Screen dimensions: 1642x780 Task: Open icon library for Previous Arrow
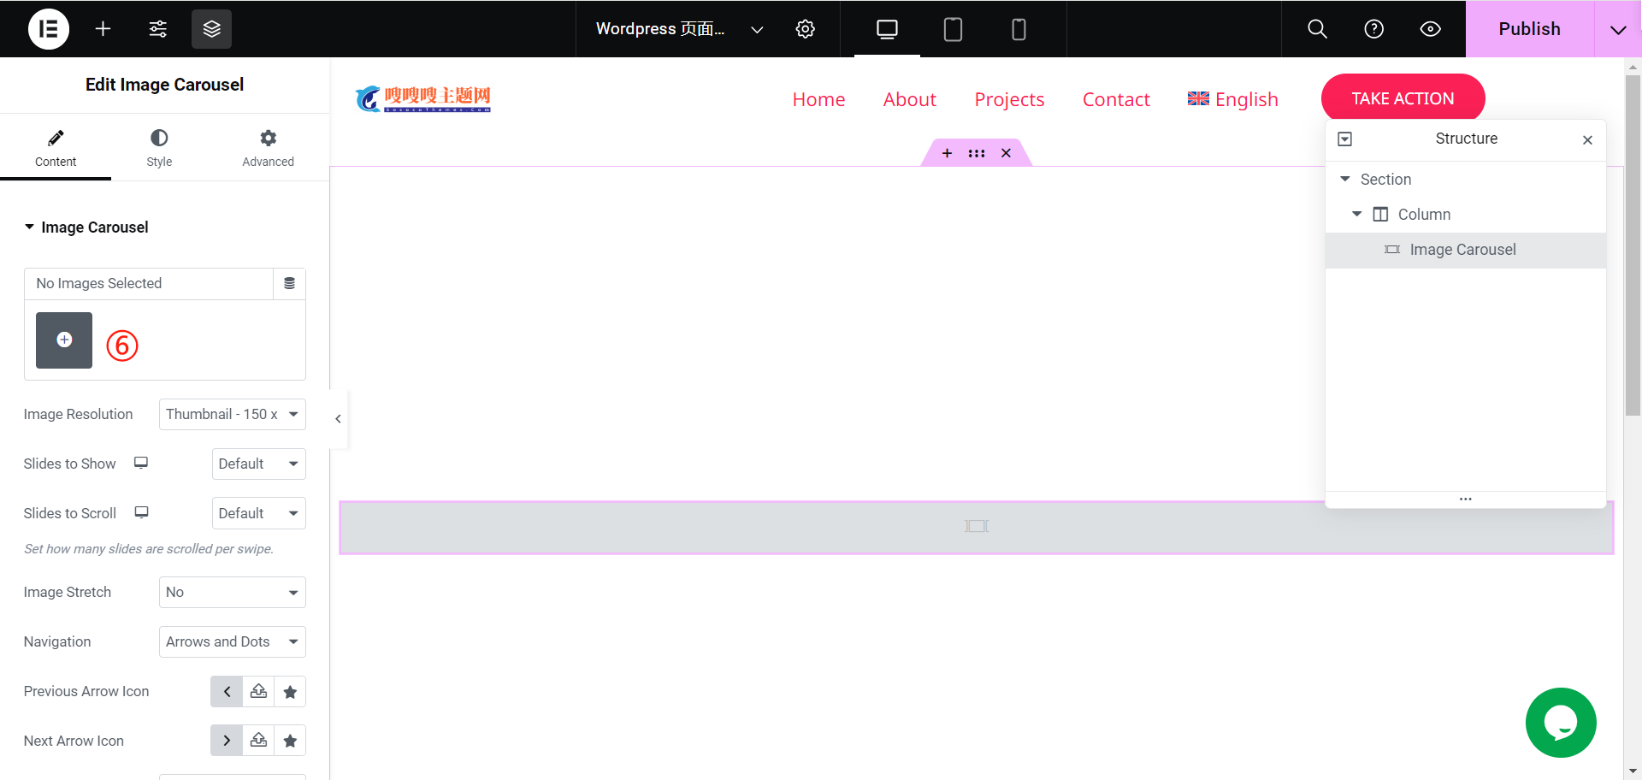point(290,691)
